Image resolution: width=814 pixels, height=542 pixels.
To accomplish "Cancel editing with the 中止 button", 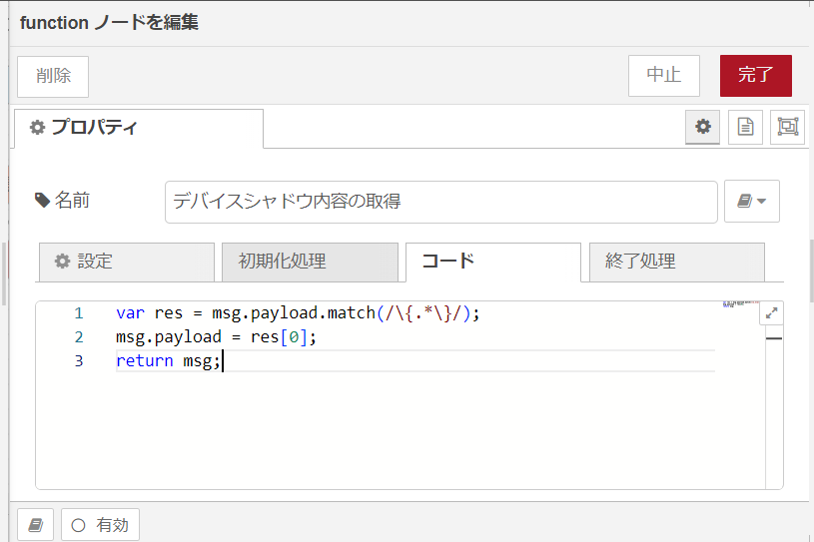I will (x=664, y=76).
